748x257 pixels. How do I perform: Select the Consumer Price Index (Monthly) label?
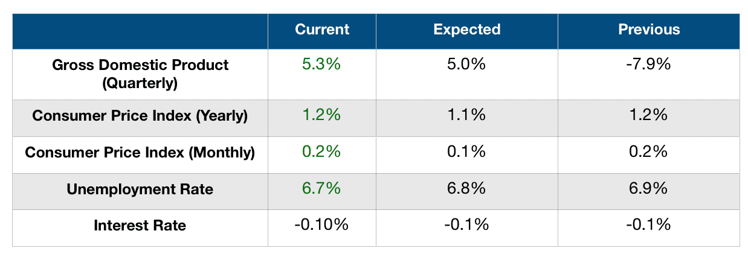pyautogui.click(x=140, y=153)
